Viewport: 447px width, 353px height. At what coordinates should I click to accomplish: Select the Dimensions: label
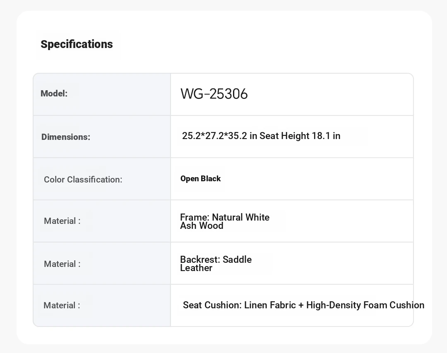pyautogui.click(x=65, y=137)
